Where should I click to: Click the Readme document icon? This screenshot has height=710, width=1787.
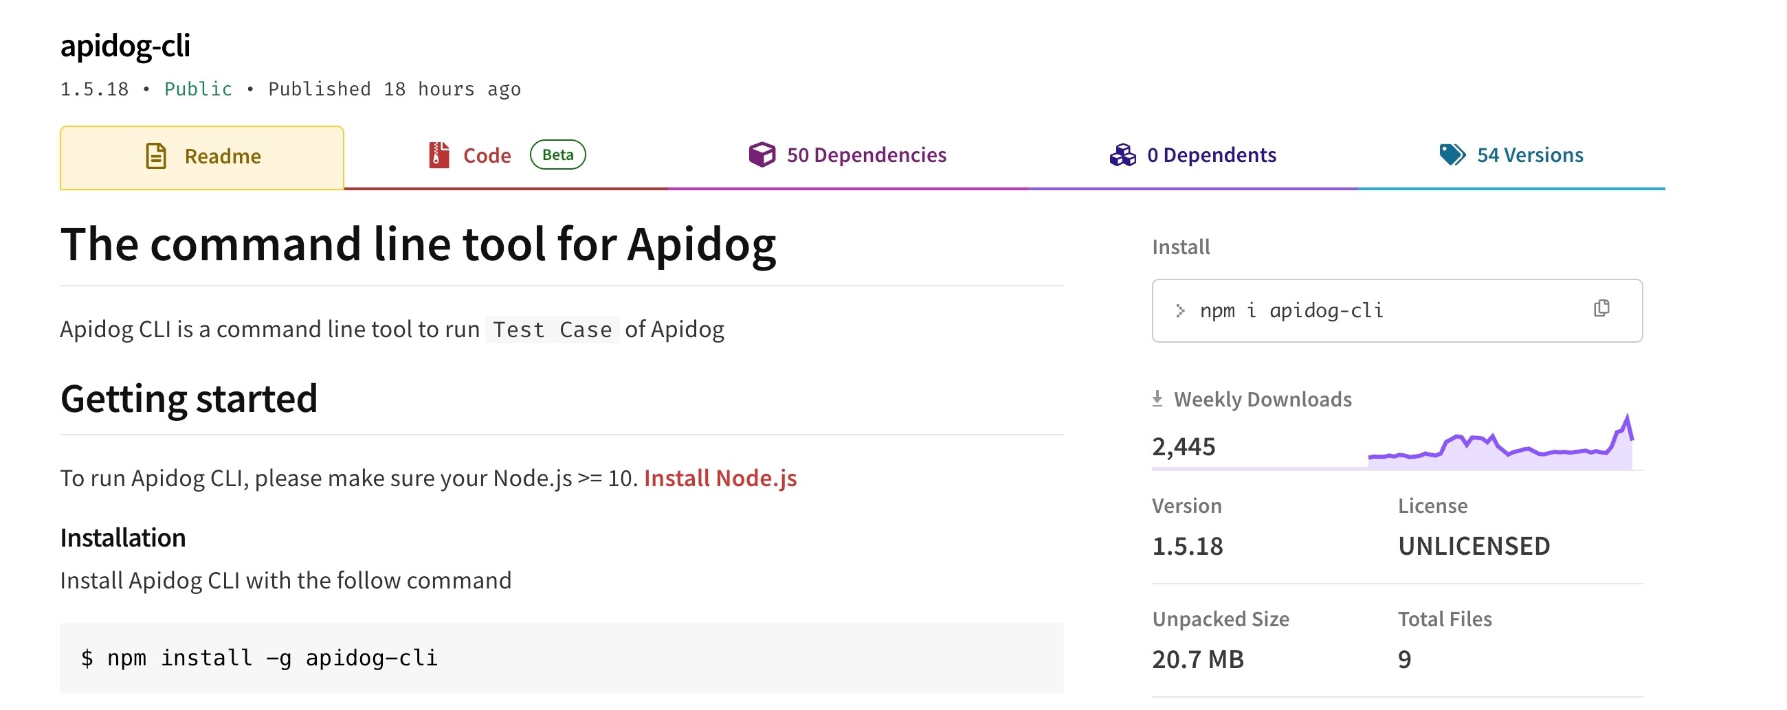click(x=156, y=156)
